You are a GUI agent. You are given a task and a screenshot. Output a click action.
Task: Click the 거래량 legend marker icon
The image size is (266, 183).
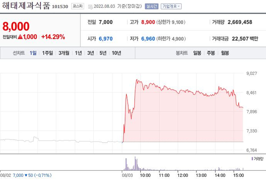tap(252, 159)
